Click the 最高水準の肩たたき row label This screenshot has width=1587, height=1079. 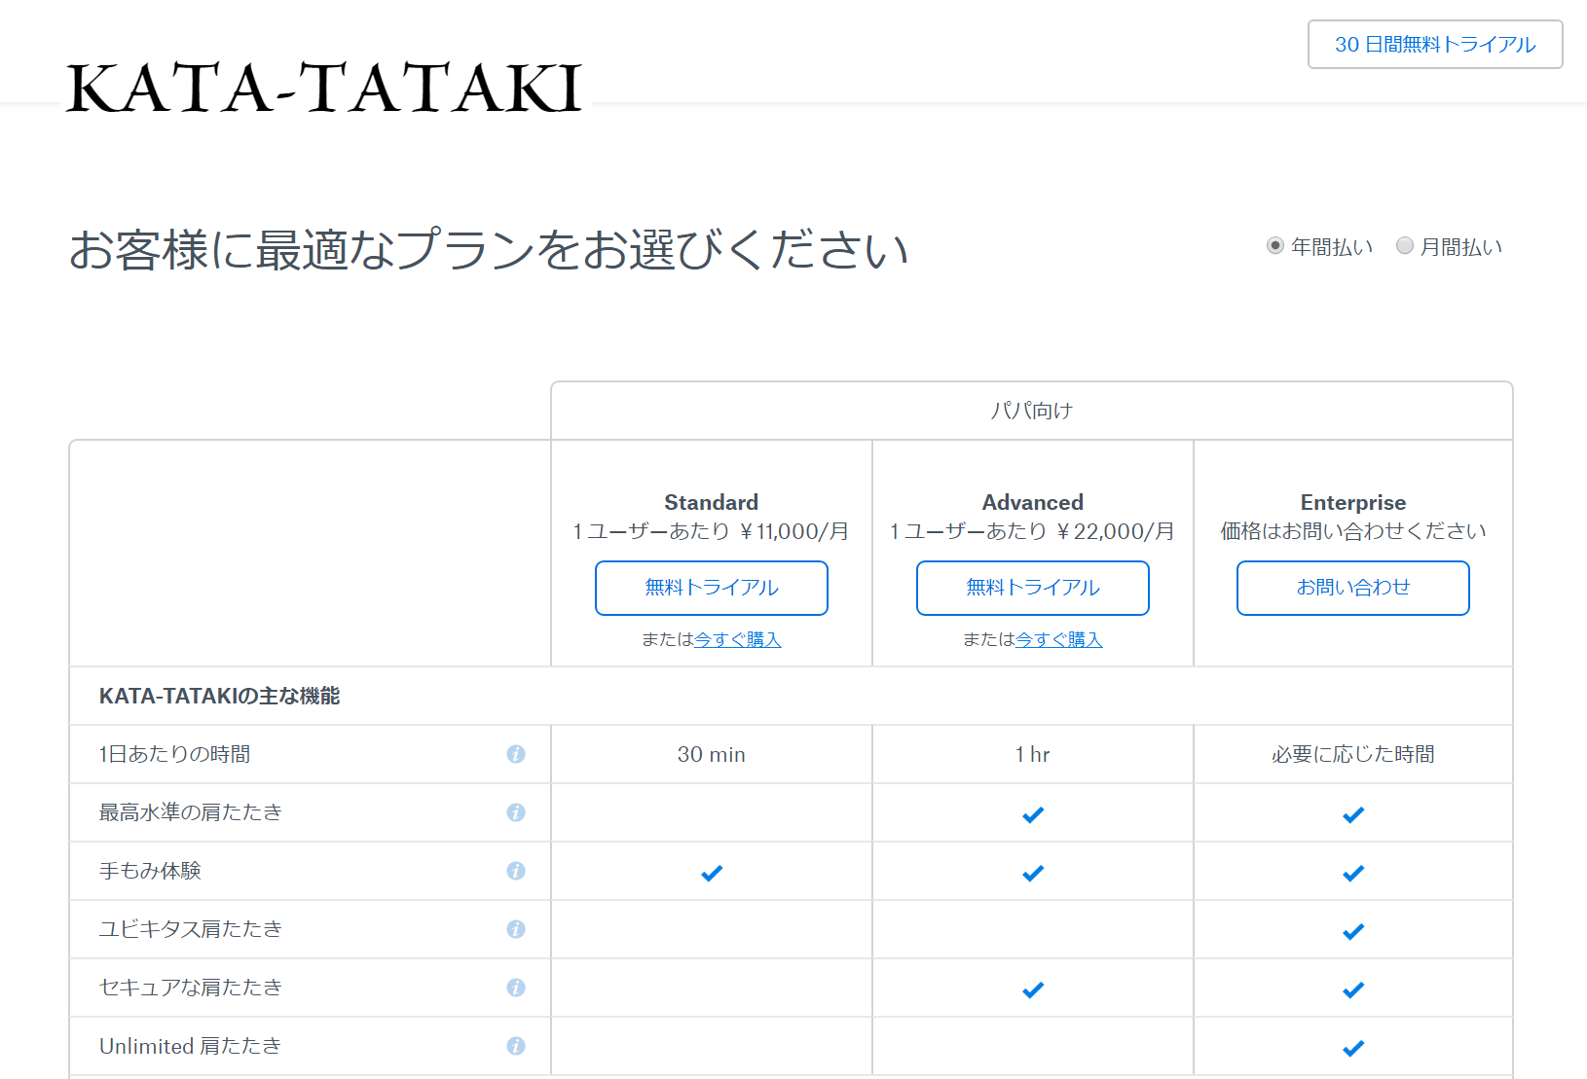coord(191,812)
